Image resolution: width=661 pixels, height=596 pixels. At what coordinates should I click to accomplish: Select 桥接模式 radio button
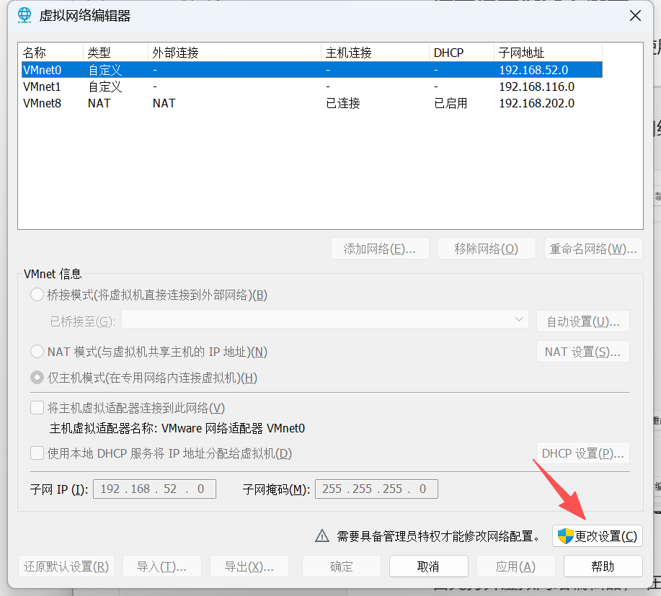tap(37, 295)
